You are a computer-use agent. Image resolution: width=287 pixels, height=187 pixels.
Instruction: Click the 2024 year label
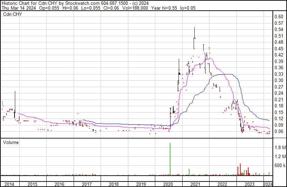pyautogui.click(x=268, y=184)
